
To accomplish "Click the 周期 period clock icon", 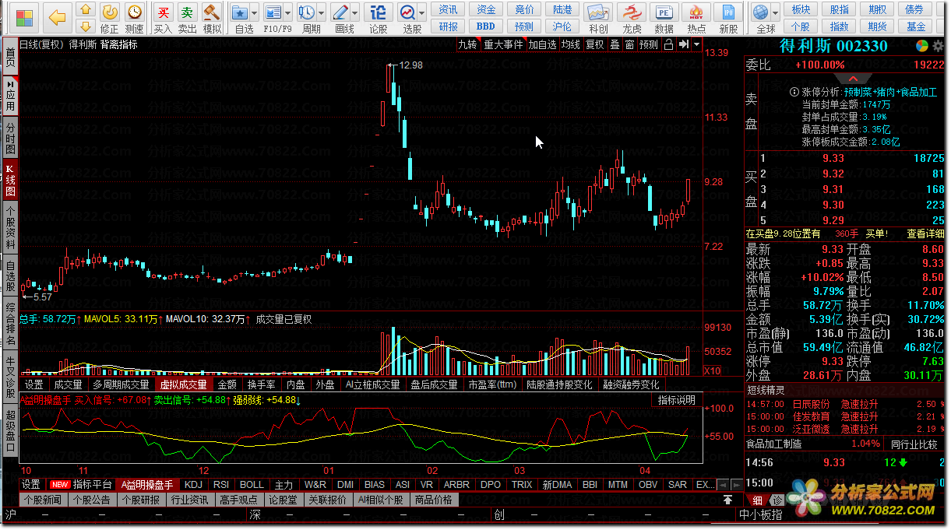I will pos(306,12).
